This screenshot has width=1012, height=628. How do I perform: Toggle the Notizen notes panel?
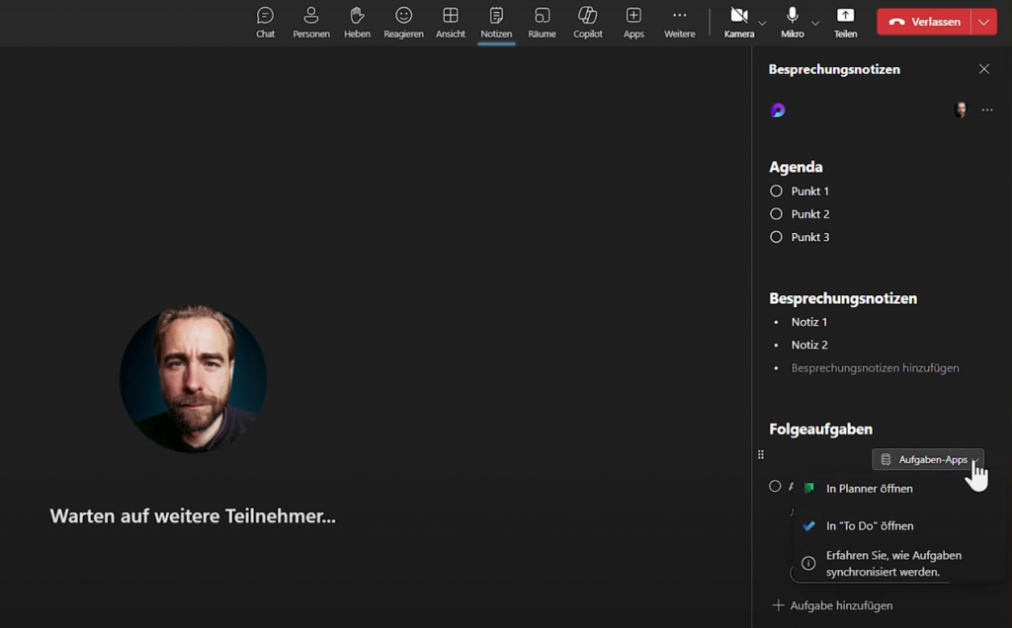tap(496, 22)
